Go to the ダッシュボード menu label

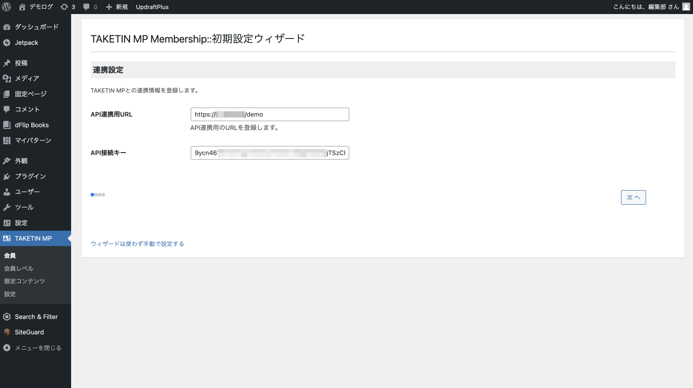(37, 27)
